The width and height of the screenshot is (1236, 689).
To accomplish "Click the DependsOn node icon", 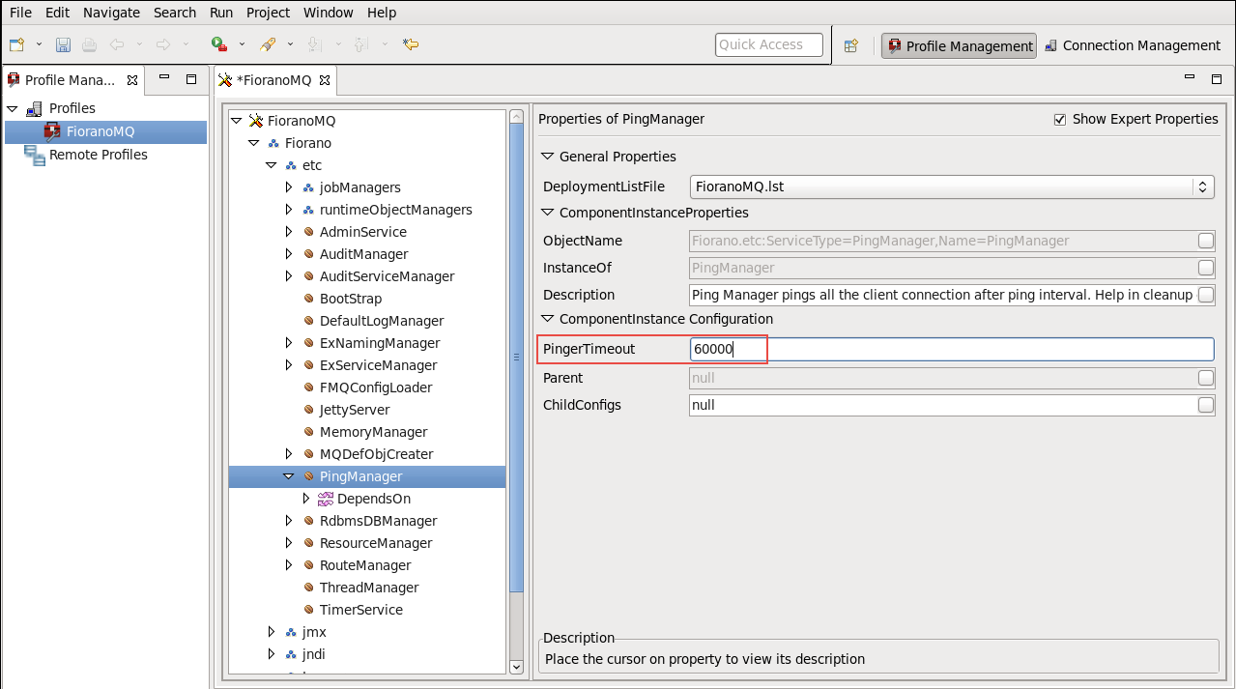I will pos(326,499).
